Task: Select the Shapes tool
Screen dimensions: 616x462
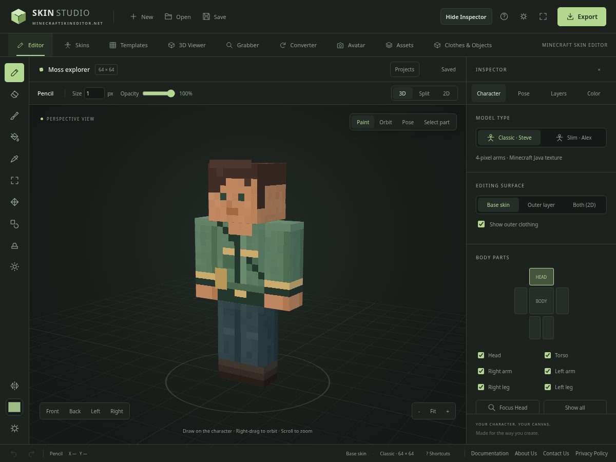Action: click(x=14, y=224)
